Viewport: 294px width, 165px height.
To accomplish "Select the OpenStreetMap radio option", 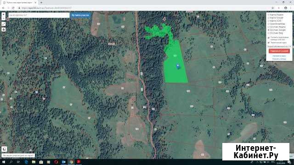I will point(269,24).
